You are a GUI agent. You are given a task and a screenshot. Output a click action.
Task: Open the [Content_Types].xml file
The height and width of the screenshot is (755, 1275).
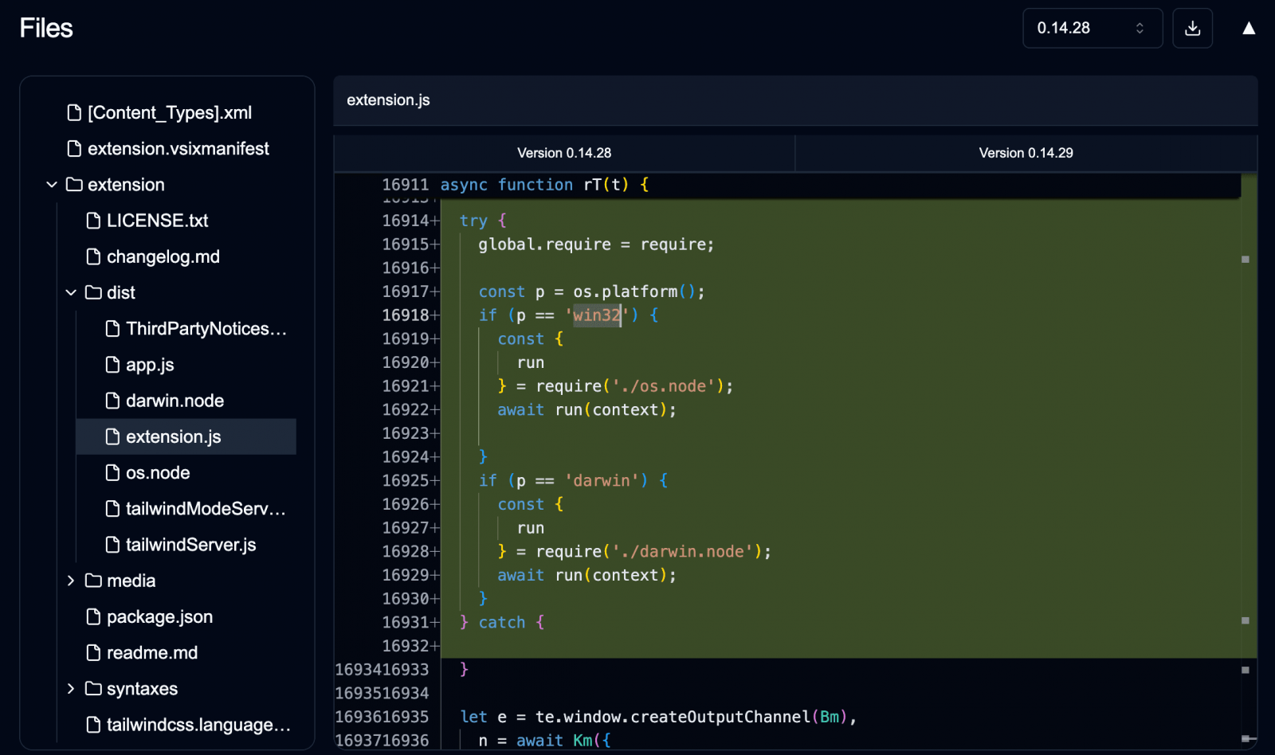[169, 113]
